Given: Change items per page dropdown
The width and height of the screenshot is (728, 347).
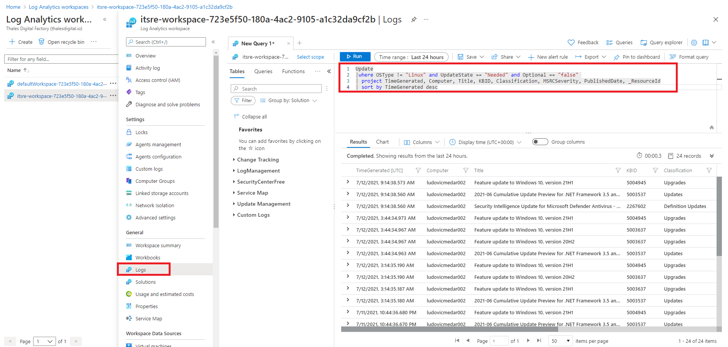Looking at the screenshot, I should coord(560,341).
